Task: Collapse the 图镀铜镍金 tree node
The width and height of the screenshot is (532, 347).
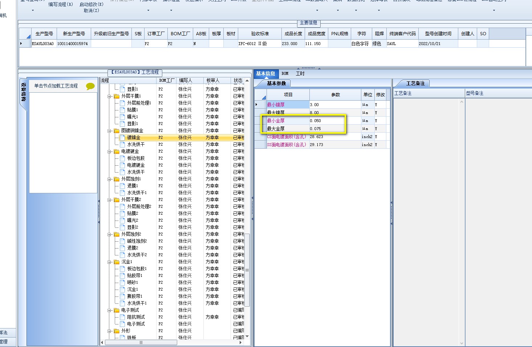Action: tap(109, 131)
